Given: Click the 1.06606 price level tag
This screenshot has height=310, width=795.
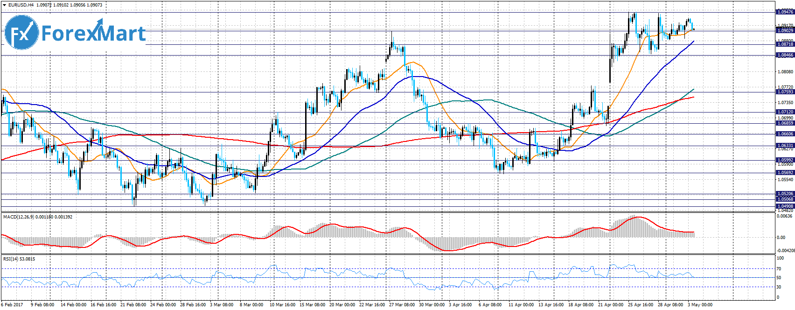Looking at the screenshot, I should 785,134.
